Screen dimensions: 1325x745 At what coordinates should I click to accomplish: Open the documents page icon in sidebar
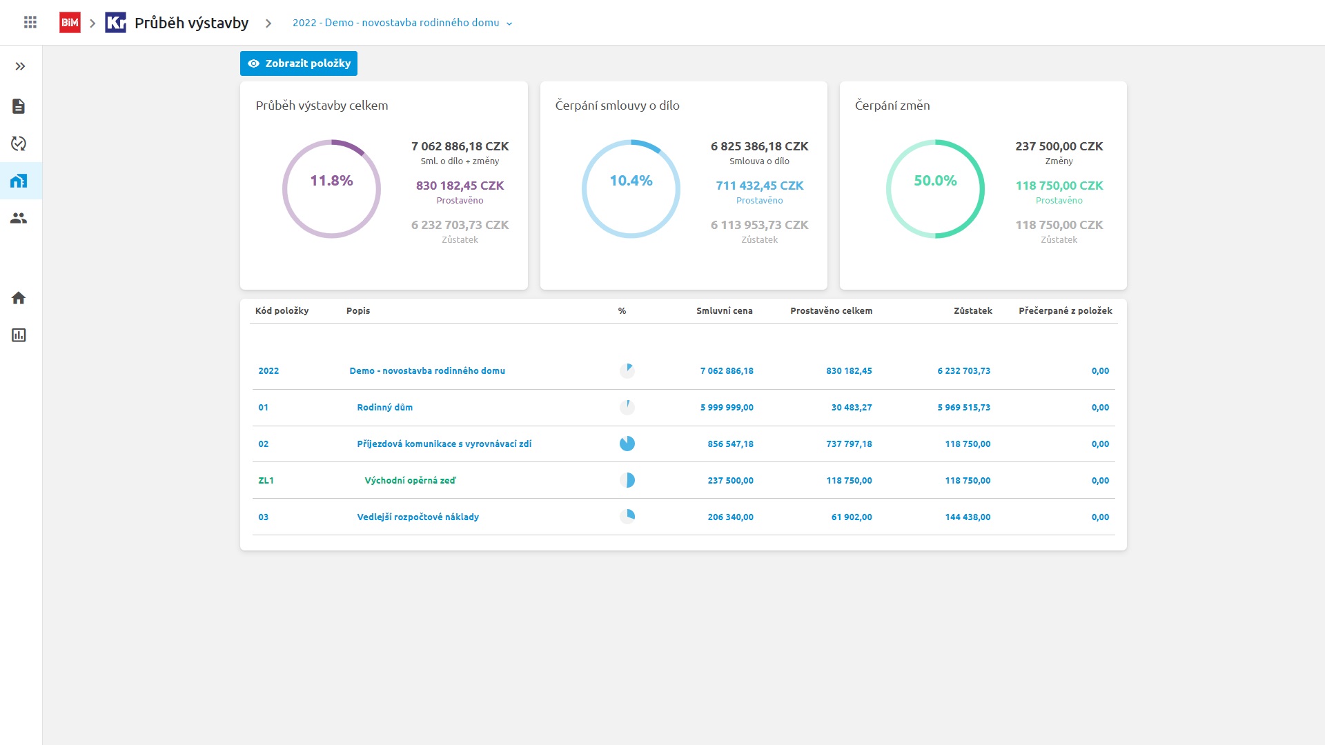[x=19, y=106]
